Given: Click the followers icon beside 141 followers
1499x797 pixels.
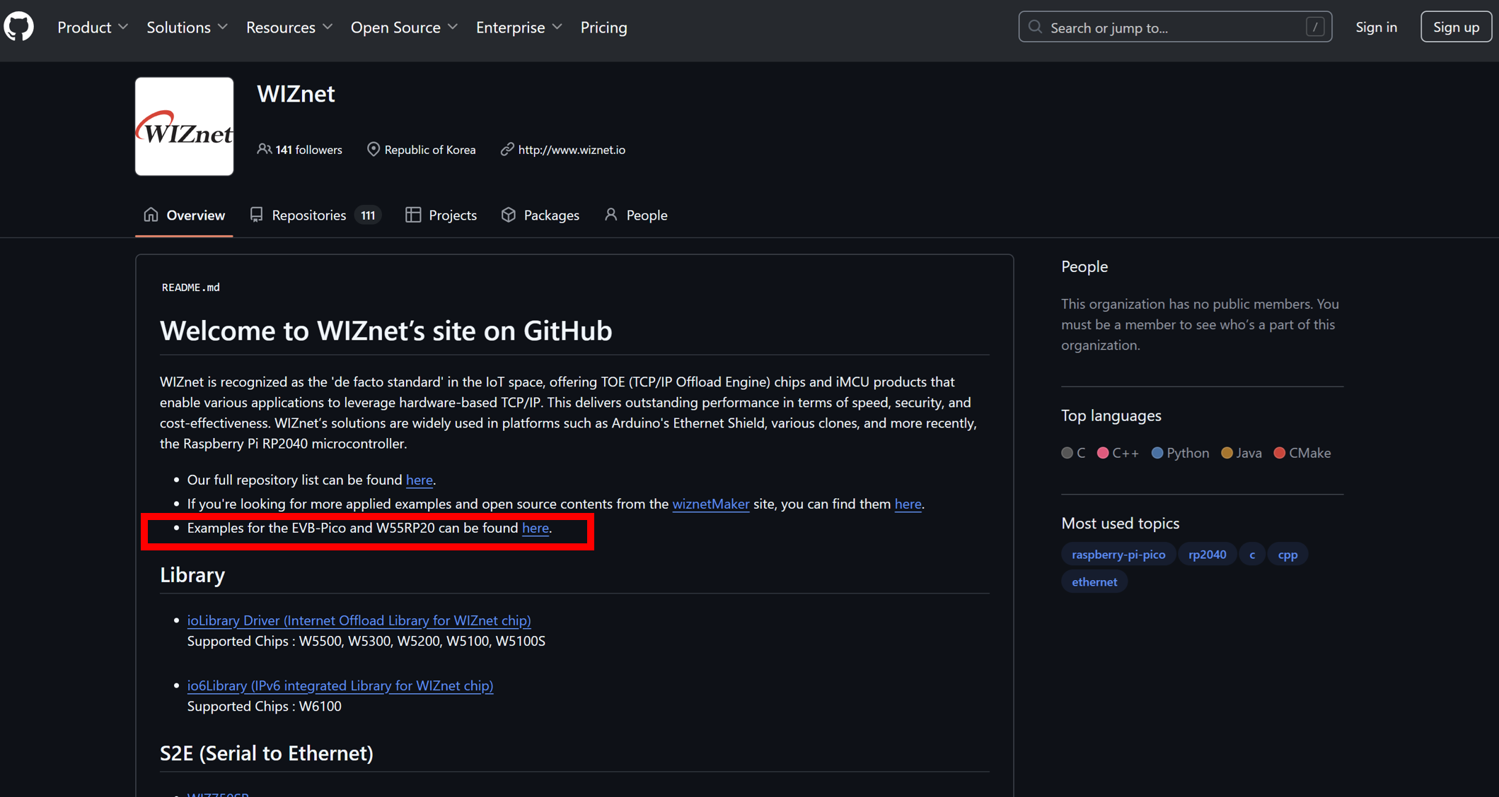Looking at the screenshot, I should [x=265, y=149].
